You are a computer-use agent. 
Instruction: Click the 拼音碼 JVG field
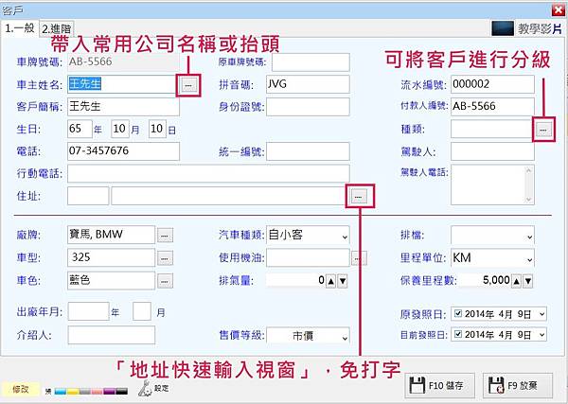coord(308,84)
